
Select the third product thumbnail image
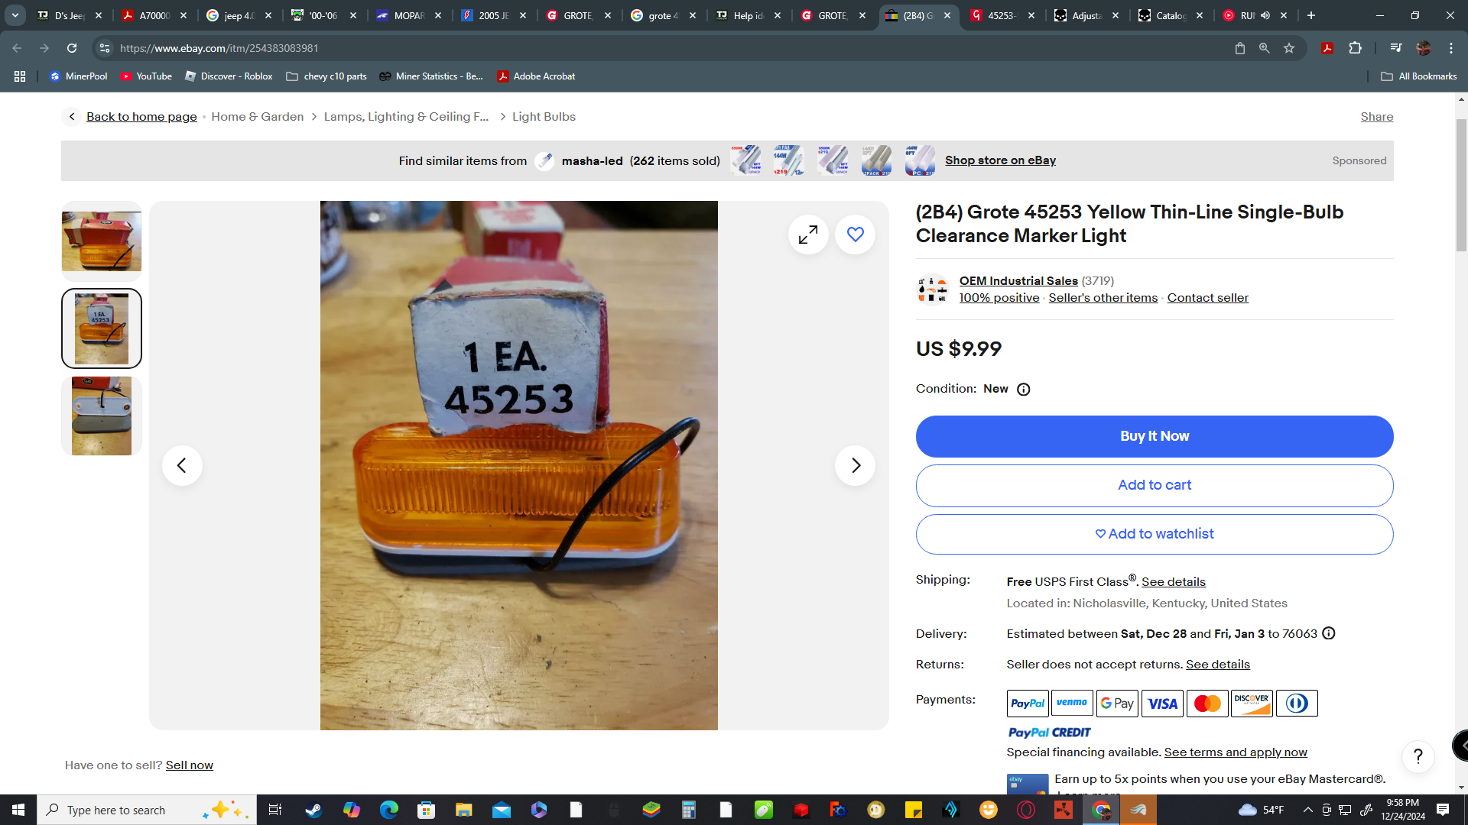click(102, 416)
